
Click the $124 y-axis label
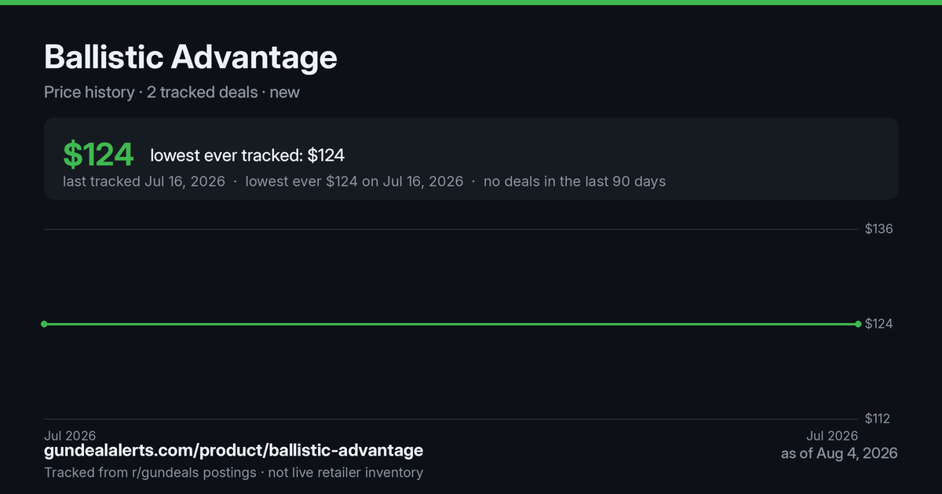878,324
